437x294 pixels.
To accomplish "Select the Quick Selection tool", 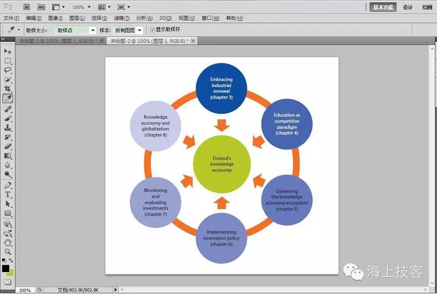I will coord(8,79).
